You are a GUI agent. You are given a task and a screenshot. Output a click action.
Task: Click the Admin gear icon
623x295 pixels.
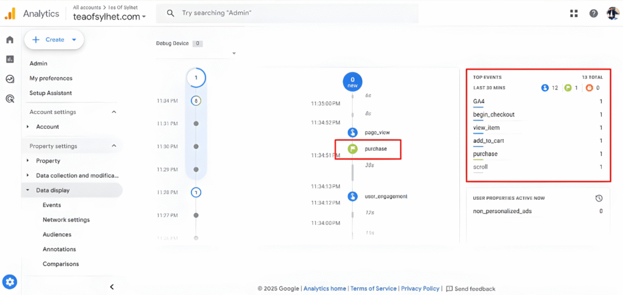(10, 282)
